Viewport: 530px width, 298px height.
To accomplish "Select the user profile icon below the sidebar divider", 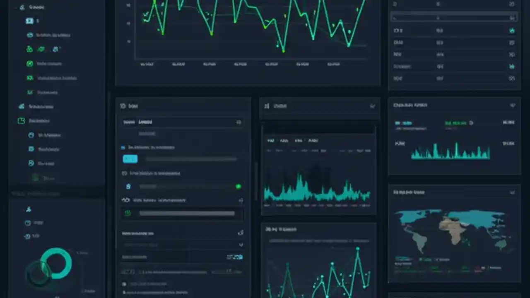I will click(x=28, y=209).
